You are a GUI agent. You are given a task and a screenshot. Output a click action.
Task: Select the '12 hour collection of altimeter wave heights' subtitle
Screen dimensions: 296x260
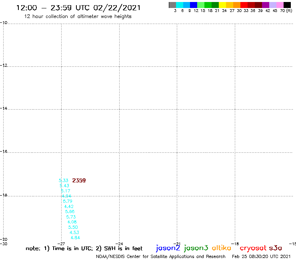pyautogui.click(x=78, y=16)
